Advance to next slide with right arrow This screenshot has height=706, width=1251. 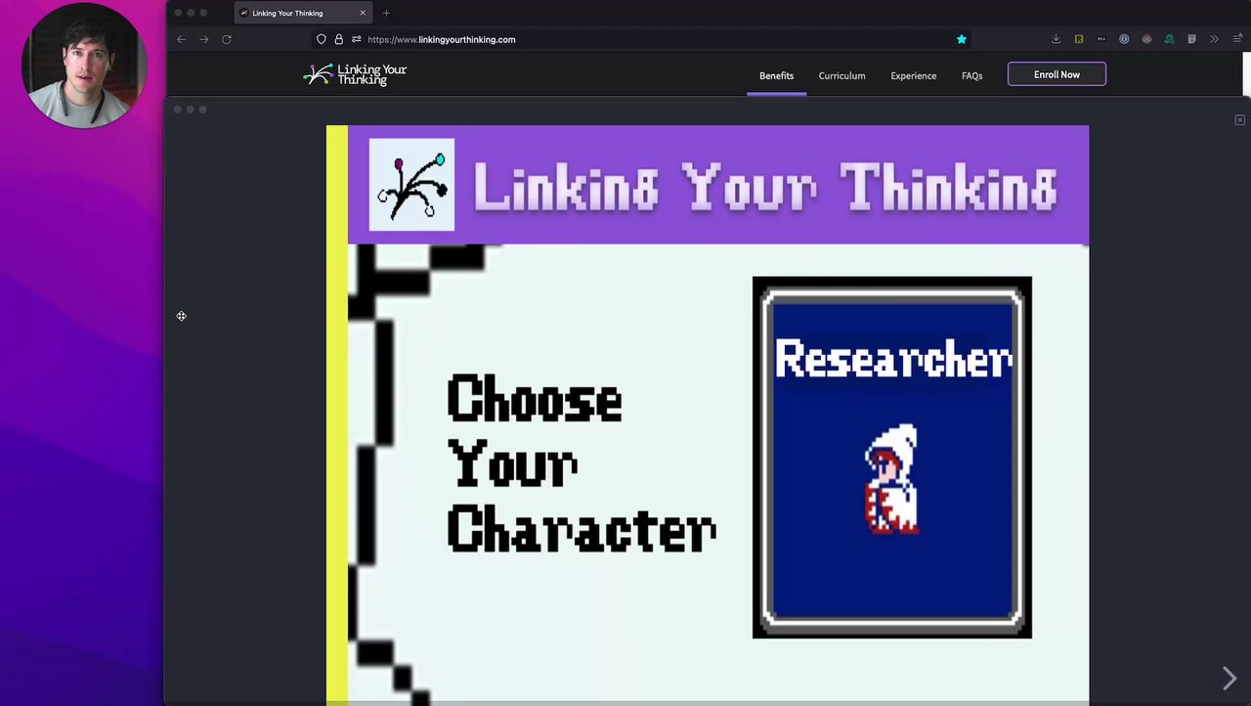(x=1229, y=679)
